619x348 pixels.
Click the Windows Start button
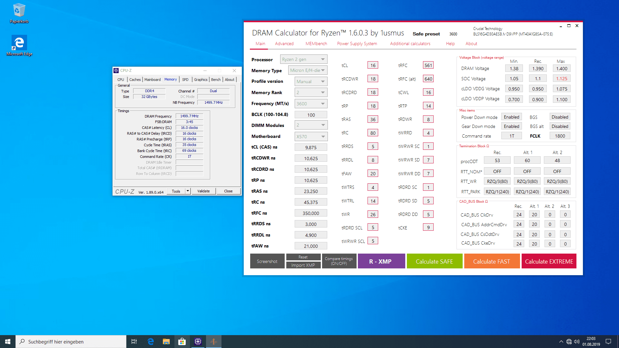tap(8, 342)
